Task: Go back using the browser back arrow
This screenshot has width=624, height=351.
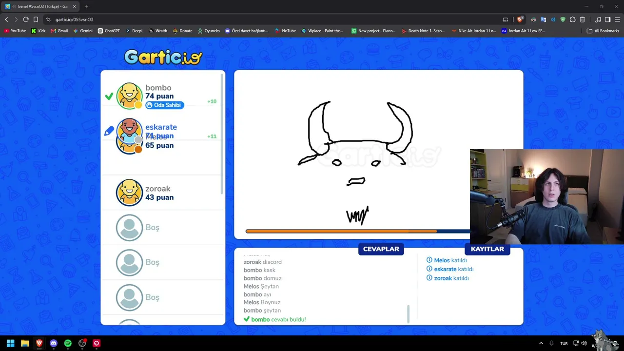Action: click(x=6, y=19)
